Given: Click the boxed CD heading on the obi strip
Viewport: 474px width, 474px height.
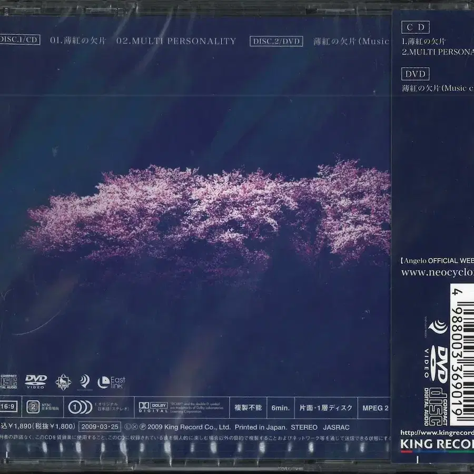Looking at the screenshot, I should pos(416,27).
